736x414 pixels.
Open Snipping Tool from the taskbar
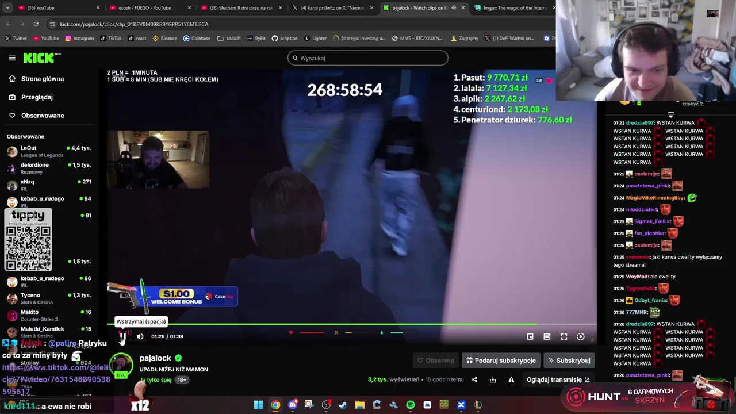point(309,405)
